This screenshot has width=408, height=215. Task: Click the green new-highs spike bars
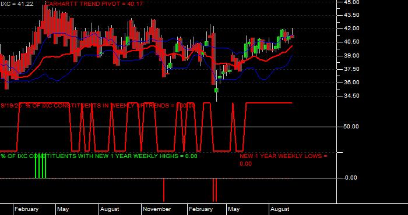click(x=41, y=166)
